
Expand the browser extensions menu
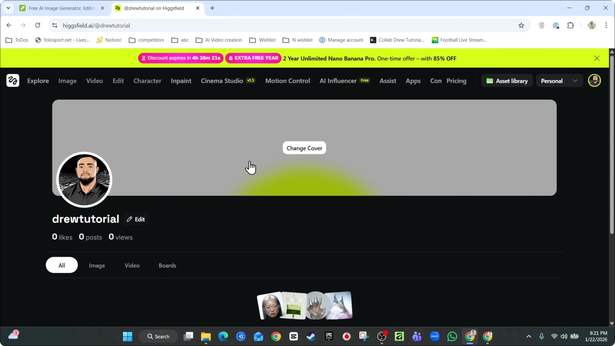pyautogui.click(x=571, y=25)
